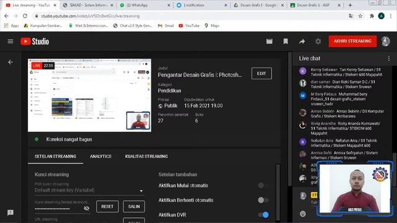
Task: Click AKHIRI STREAMING button
Action: click(x=352, y=42)
